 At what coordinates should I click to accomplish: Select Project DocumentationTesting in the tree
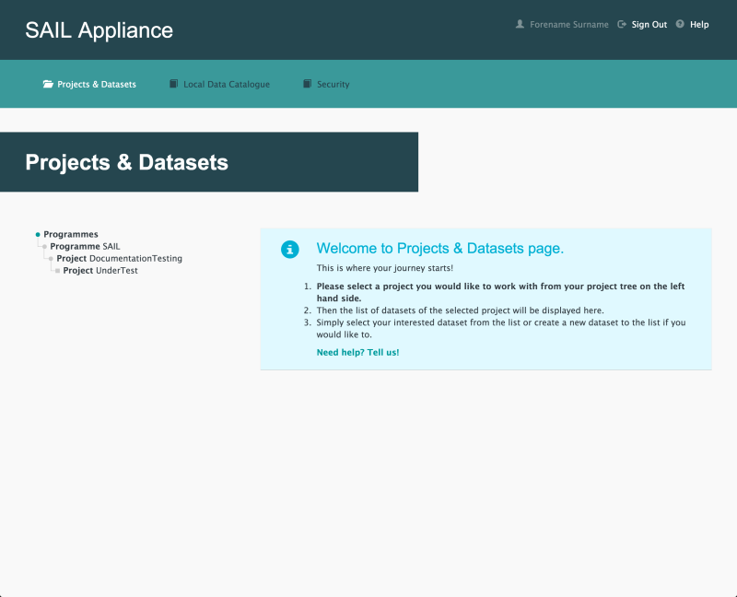tap(120, 259)
